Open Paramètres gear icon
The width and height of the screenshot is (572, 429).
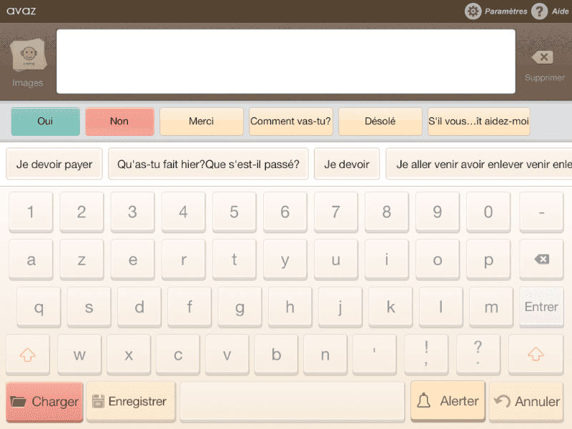click(x=473, y=11)
